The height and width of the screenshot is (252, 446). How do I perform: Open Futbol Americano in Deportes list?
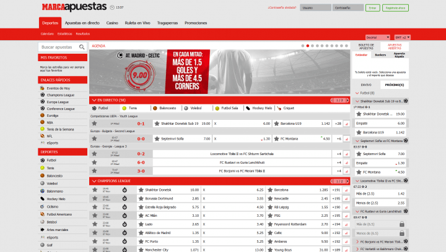[59, 214]
